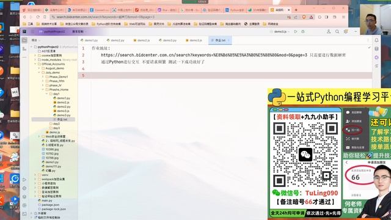Screen dimensions: 391x220
Task: Open main.py in the project tree
Action: pos(45,200)
